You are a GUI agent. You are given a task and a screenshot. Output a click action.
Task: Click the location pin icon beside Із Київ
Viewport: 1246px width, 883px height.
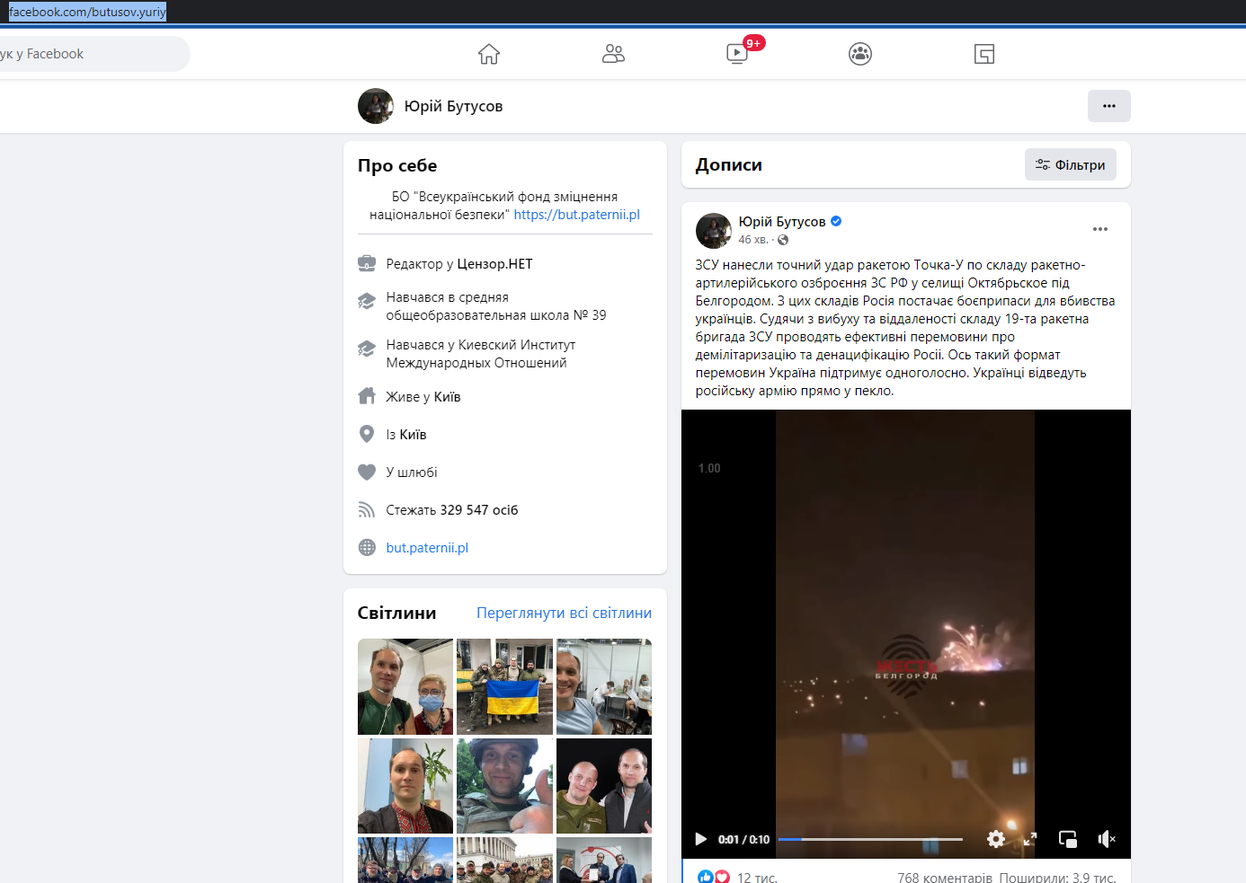[x=367, y=435]
